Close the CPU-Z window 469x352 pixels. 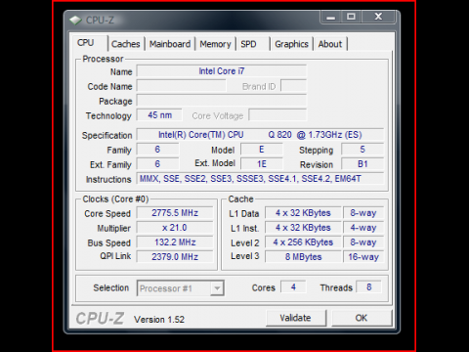[x=378, y=17]
